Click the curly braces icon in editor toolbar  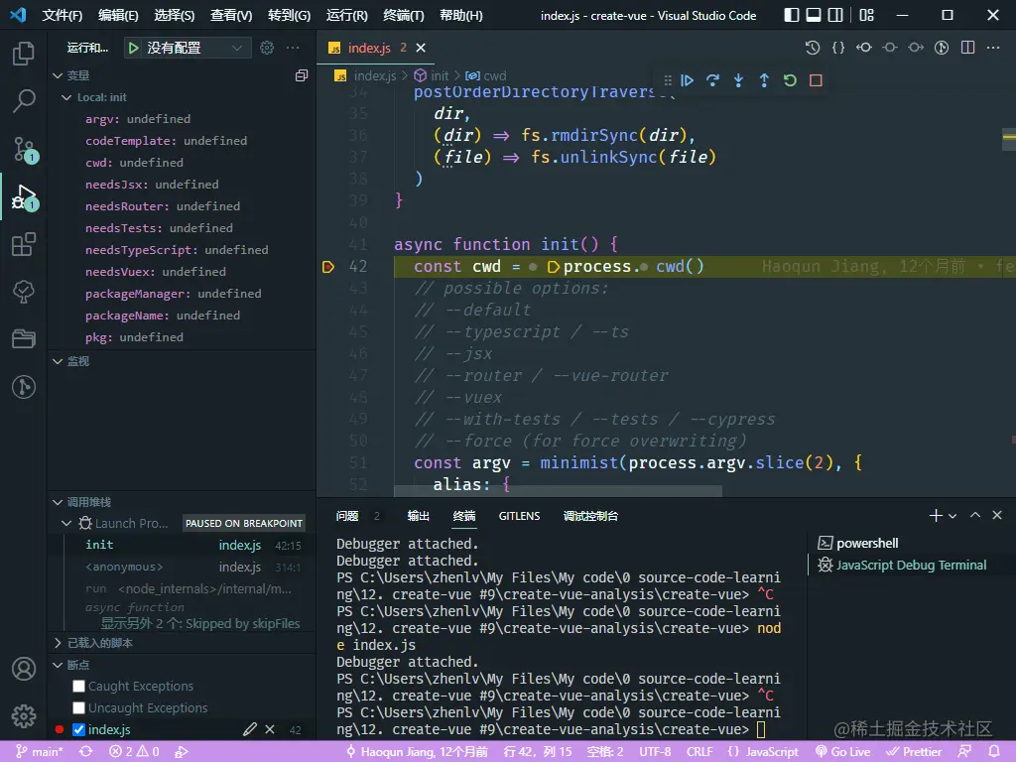click(x=838, y=48)
